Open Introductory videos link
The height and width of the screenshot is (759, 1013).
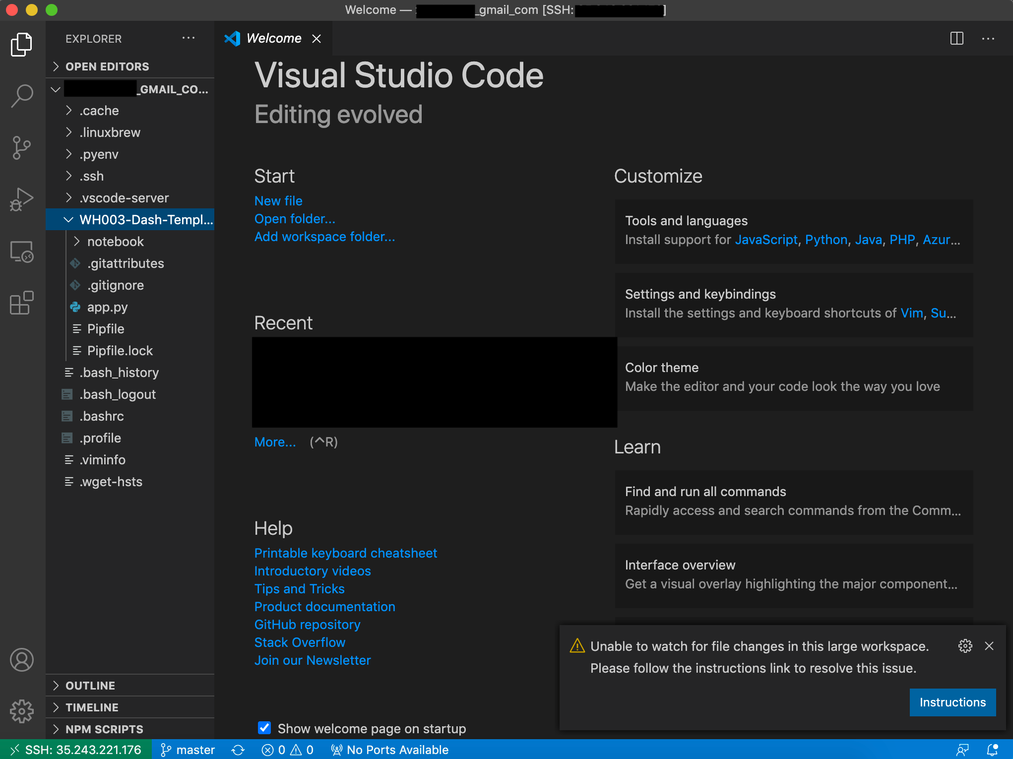[x=313, y=571]
